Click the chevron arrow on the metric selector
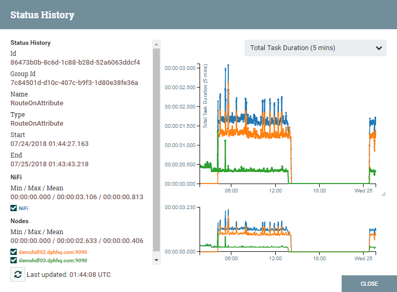Screen dimensions: 397x292 tap(379, 48)
